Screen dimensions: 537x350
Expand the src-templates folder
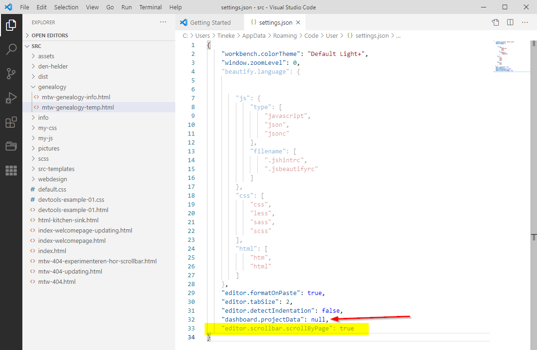click(x=33, y=169)
